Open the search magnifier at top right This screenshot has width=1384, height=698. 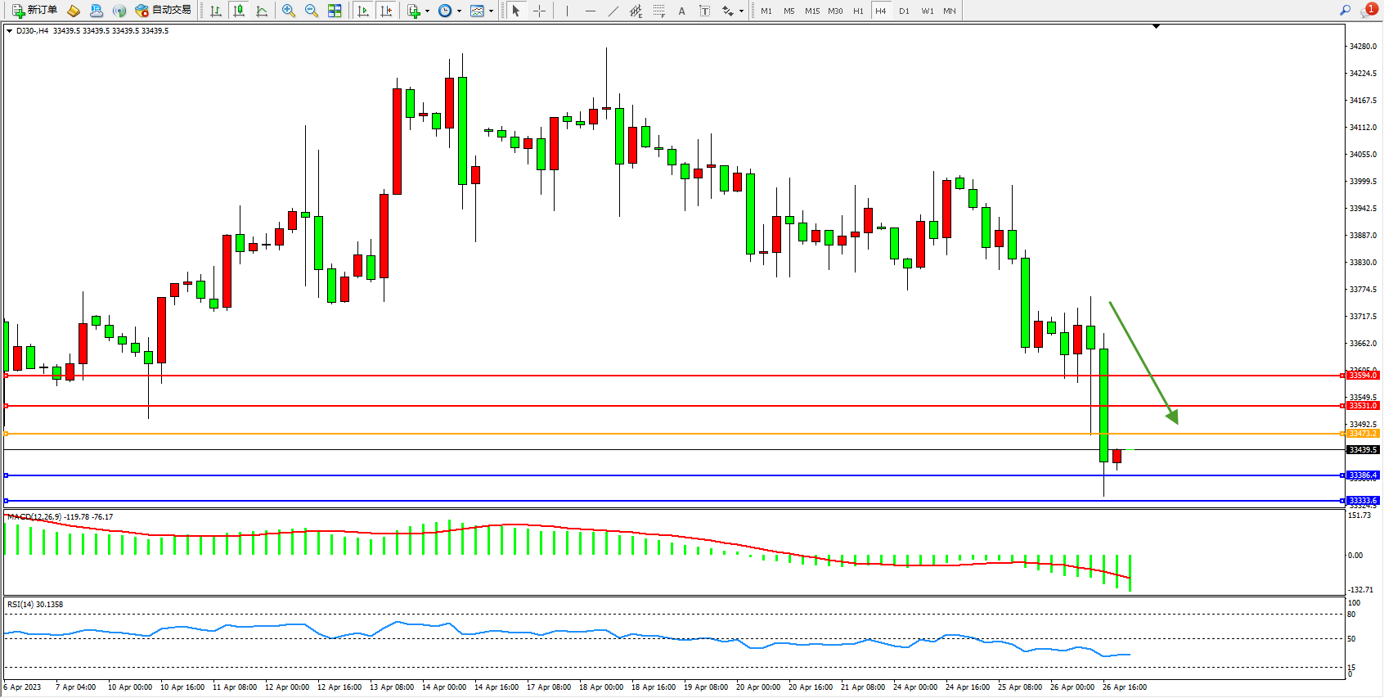(x=1345, y=11)
